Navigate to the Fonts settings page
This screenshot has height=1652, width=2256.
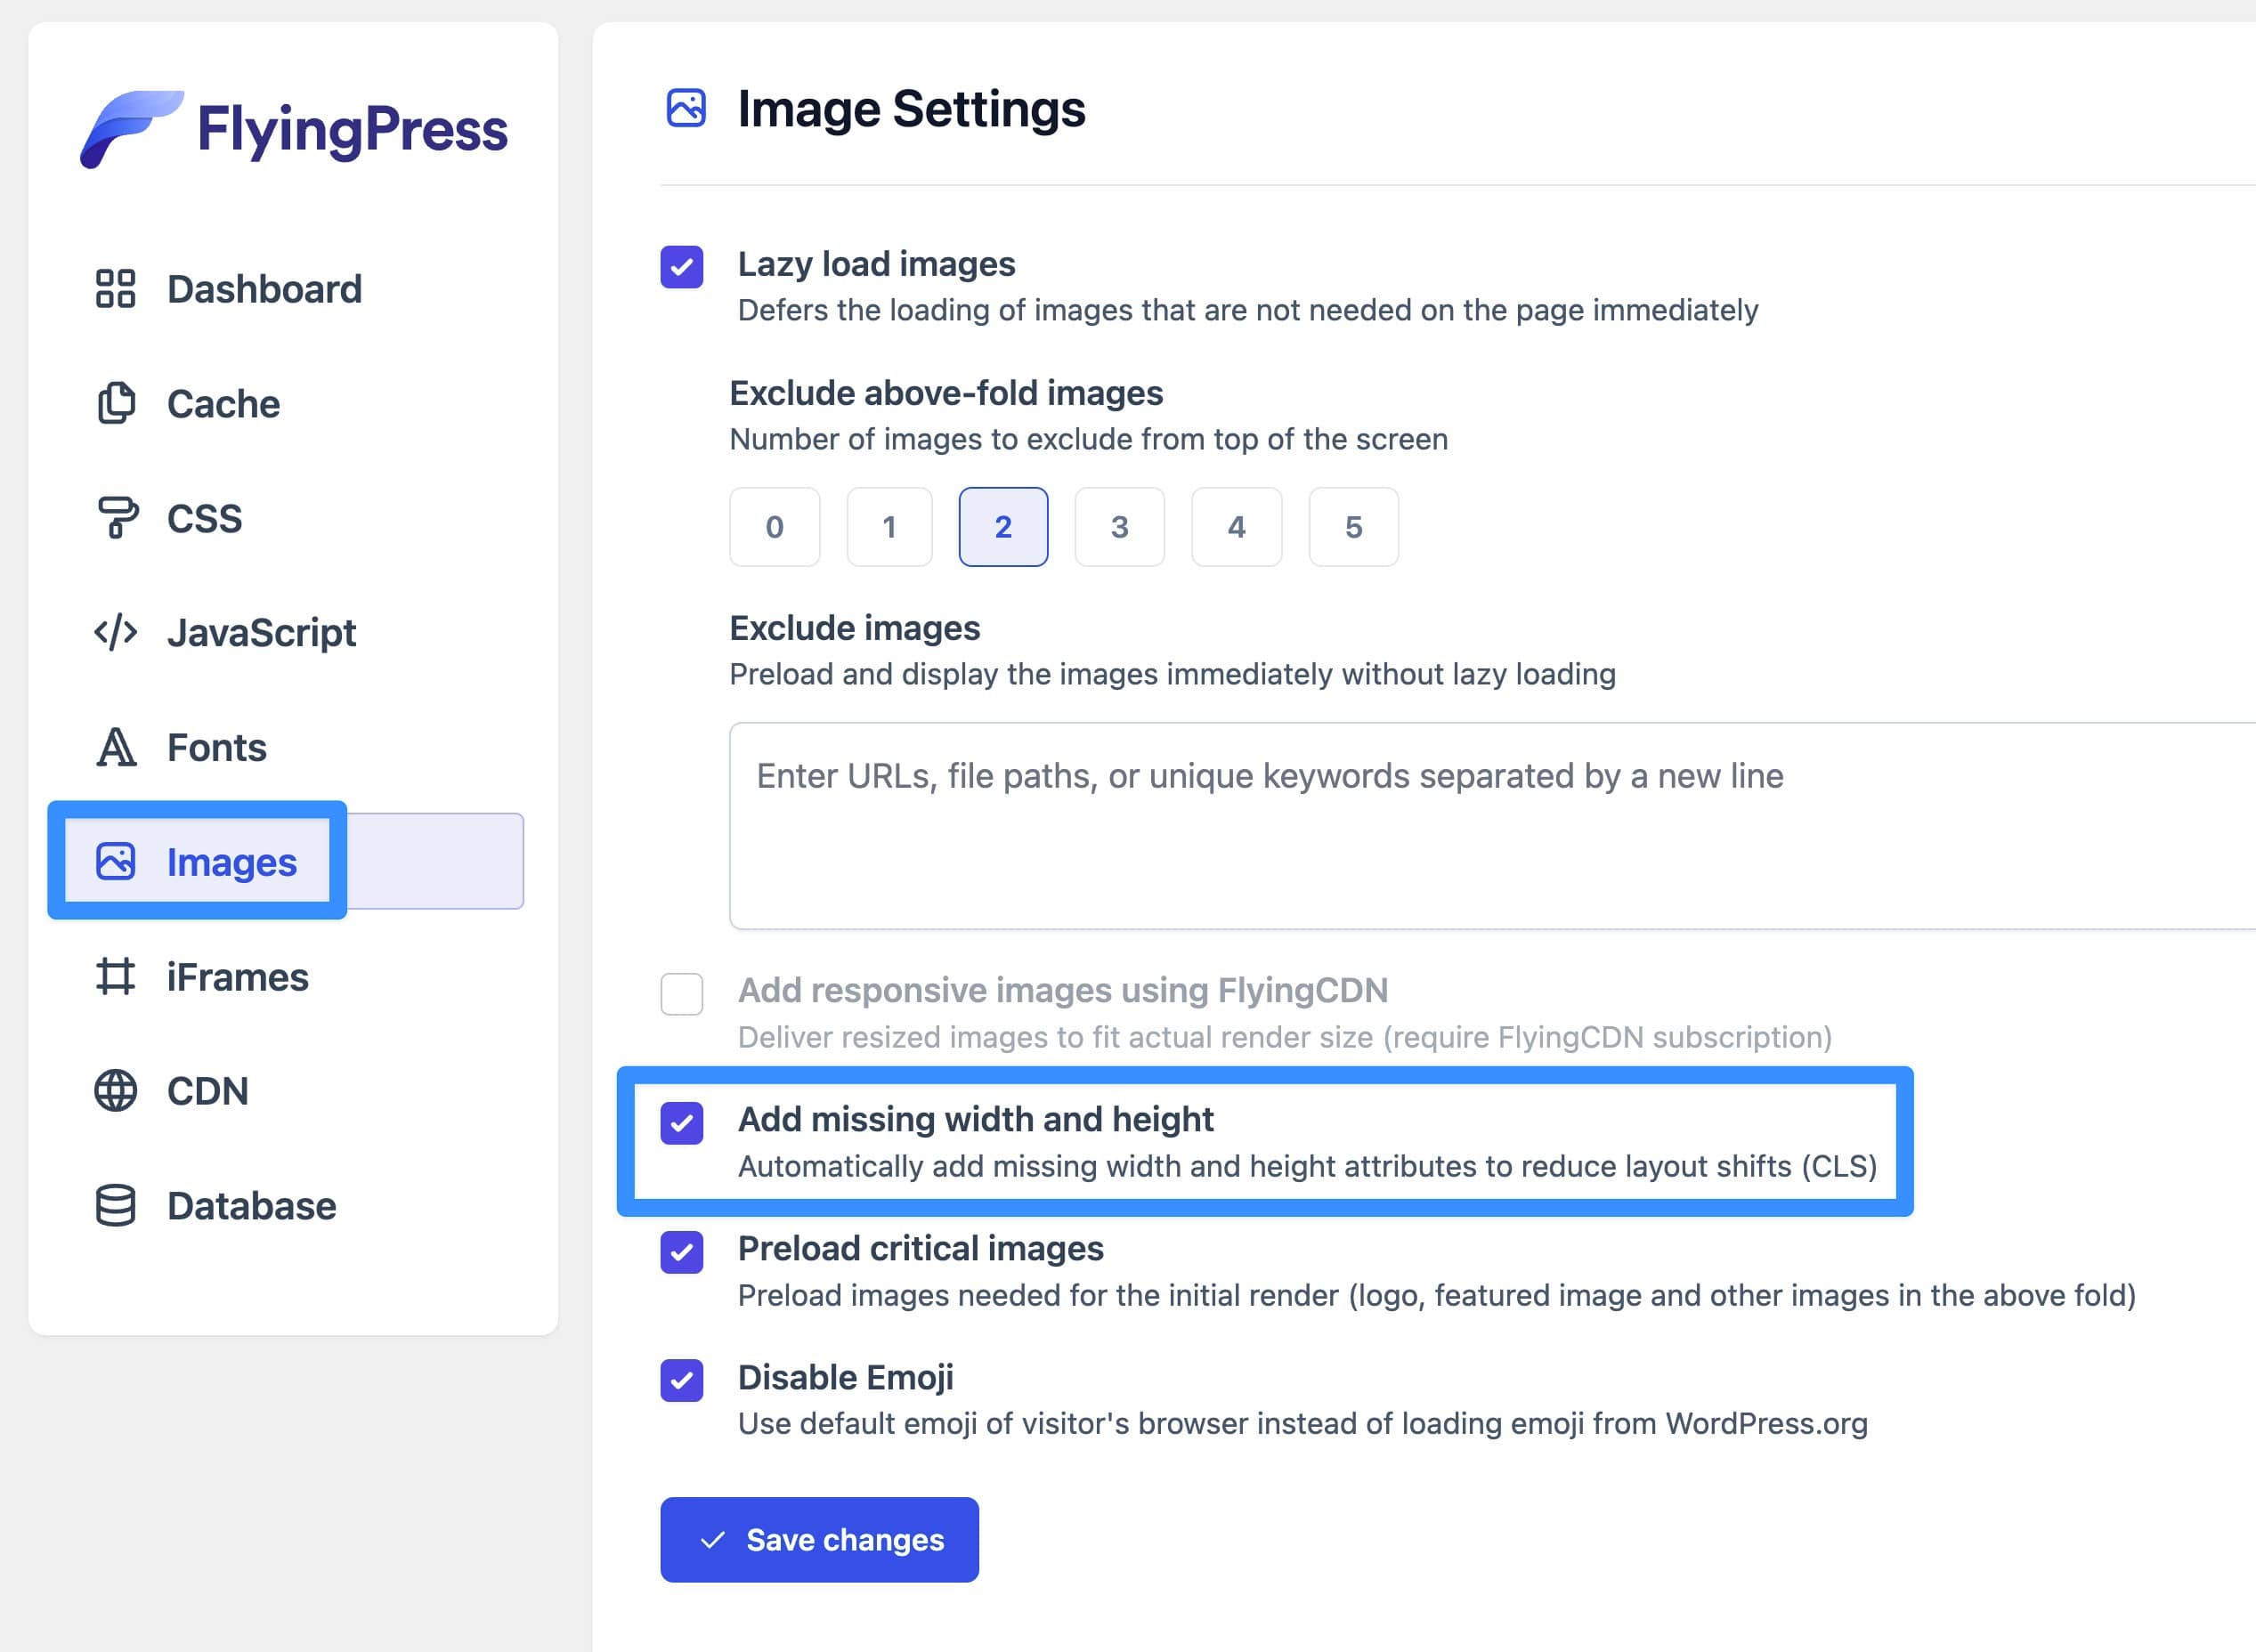[x=215, y=747]
